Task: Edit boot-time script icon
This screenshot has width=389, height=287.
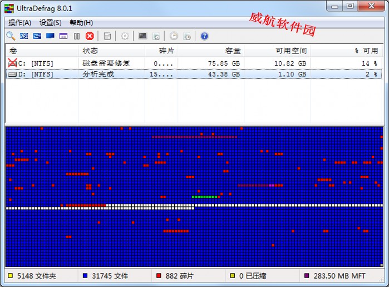Action: coord(156,36)
